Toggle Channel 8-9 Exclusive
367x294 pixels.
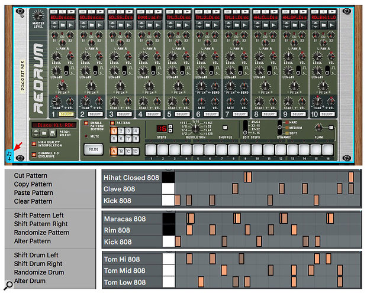coord(34,155)
